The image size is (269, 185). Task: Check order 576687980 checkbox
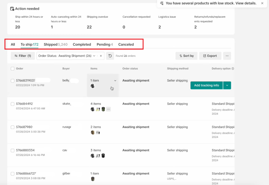[13, 127]
